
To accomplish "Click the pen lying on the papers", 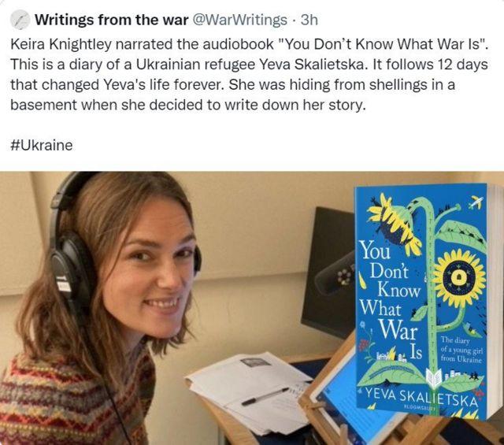I will (265, 396).
